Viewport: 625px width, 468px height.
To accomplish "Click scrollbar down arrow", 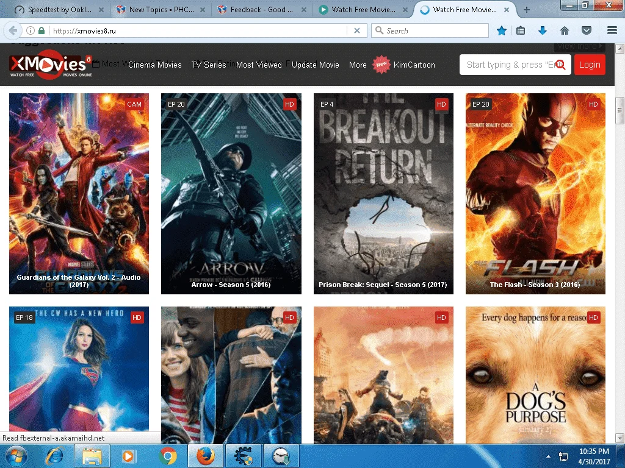I will [620, 438].
